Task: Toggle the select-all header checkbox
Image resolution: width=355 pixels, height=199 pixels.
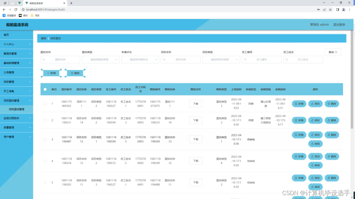Action: (45, 89)
